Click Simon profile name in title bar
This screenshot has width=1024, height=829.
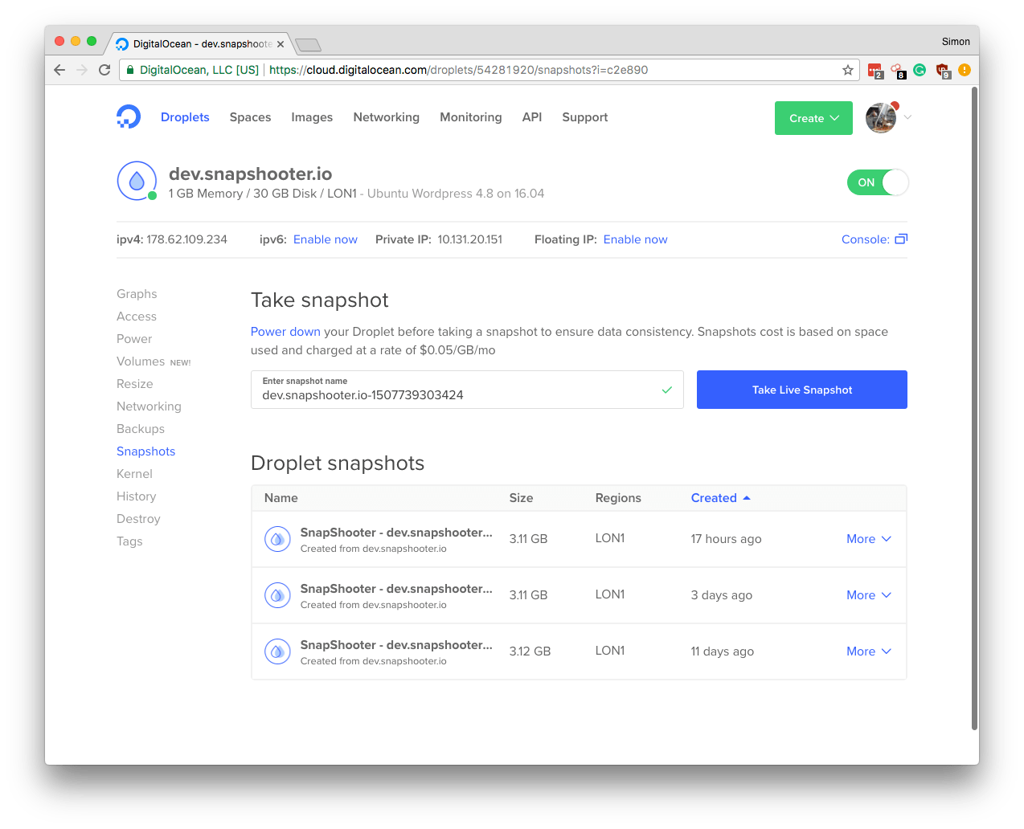(956, 42)
